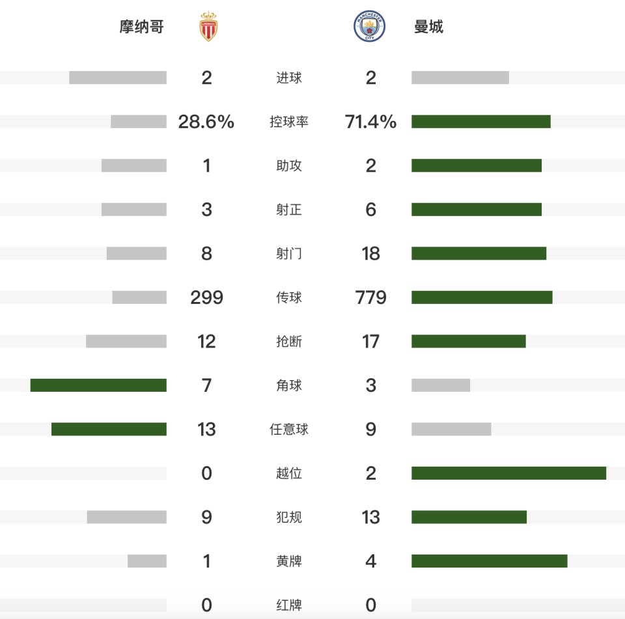This screenshot has width=625, height=619.
Task: Click the AS Monaco club crest
Action: (x=208, y=27)
